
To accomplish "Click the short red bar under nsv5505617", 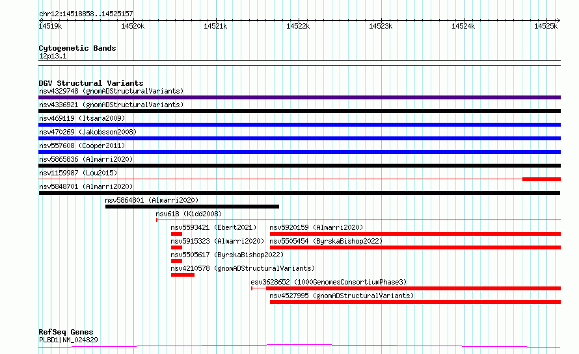I will coord(176,261).
